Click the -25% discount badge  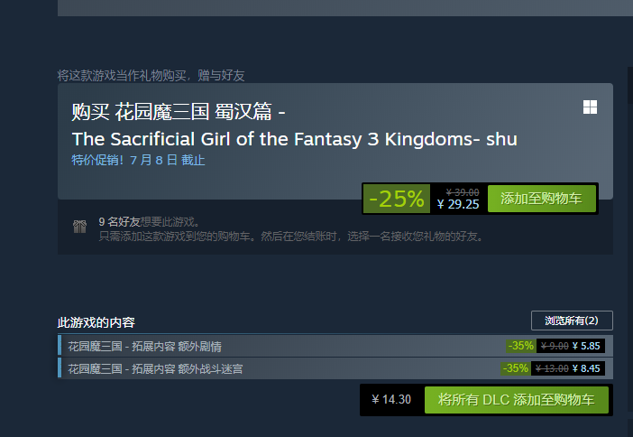397,199
